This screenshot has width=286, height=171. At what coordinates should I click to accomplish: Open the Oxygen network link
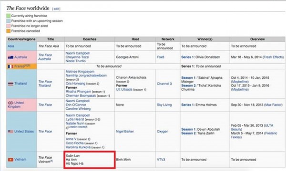coord(163,132)
